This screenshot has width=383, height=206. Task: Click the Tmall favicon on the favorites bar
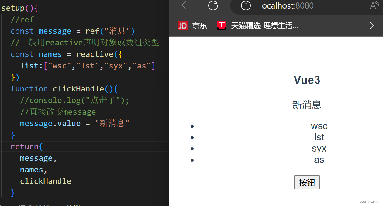[x=222, y=26]
